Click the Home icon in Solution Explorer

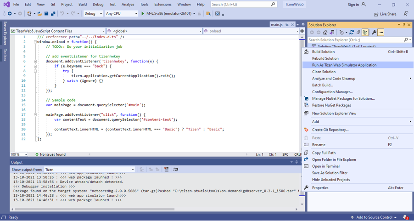tap(325, 33)
